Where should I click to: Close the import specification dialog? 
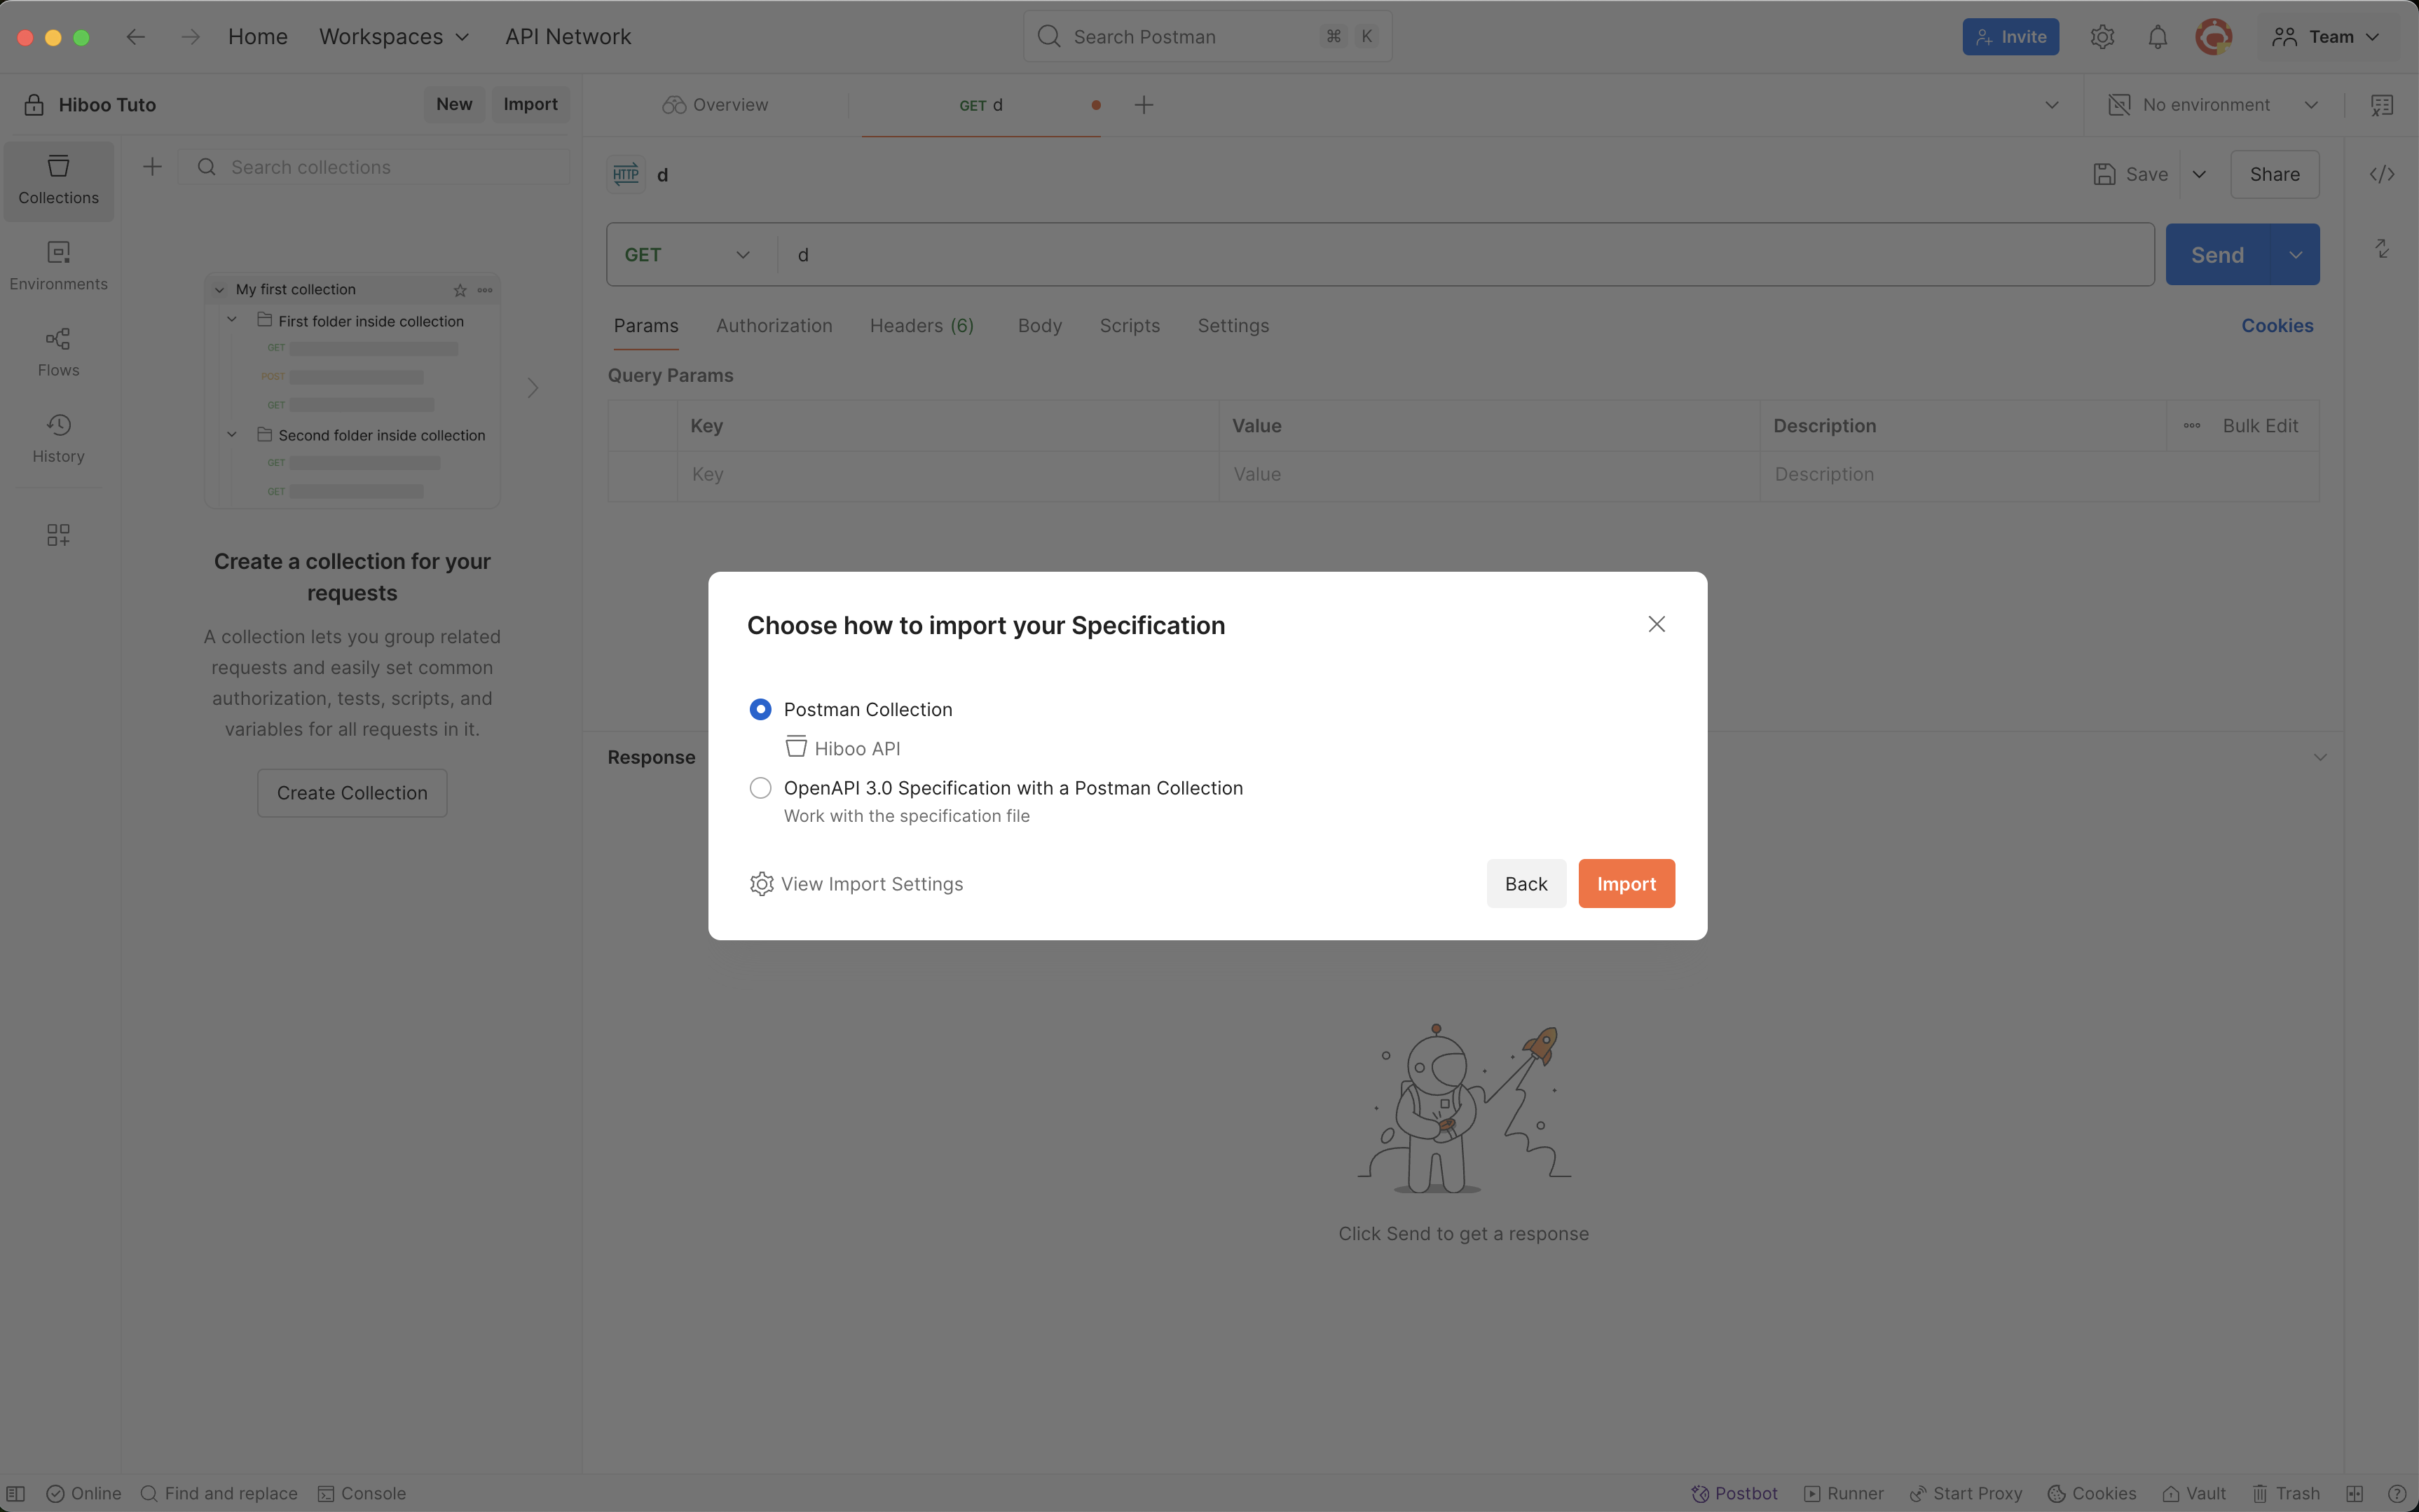[1656, 624]
